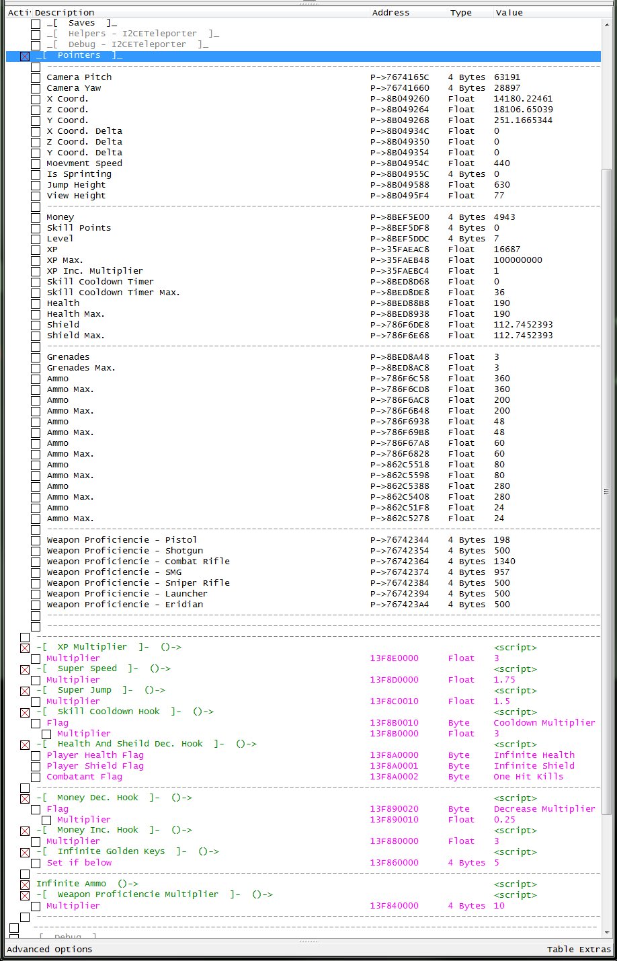Click the Camera Yaw address P->76741660

[x=400, y=88]
